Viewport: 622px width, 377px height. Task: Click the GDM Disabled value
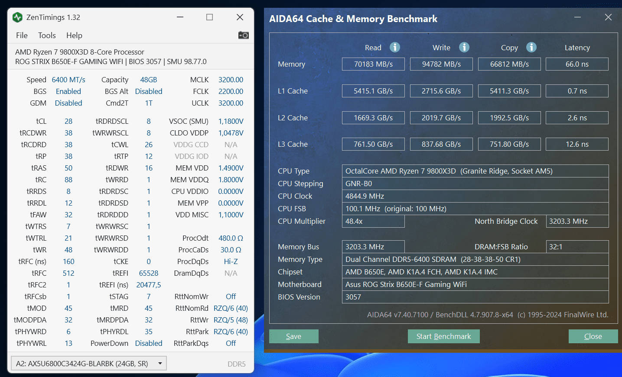tap(68, 103)
